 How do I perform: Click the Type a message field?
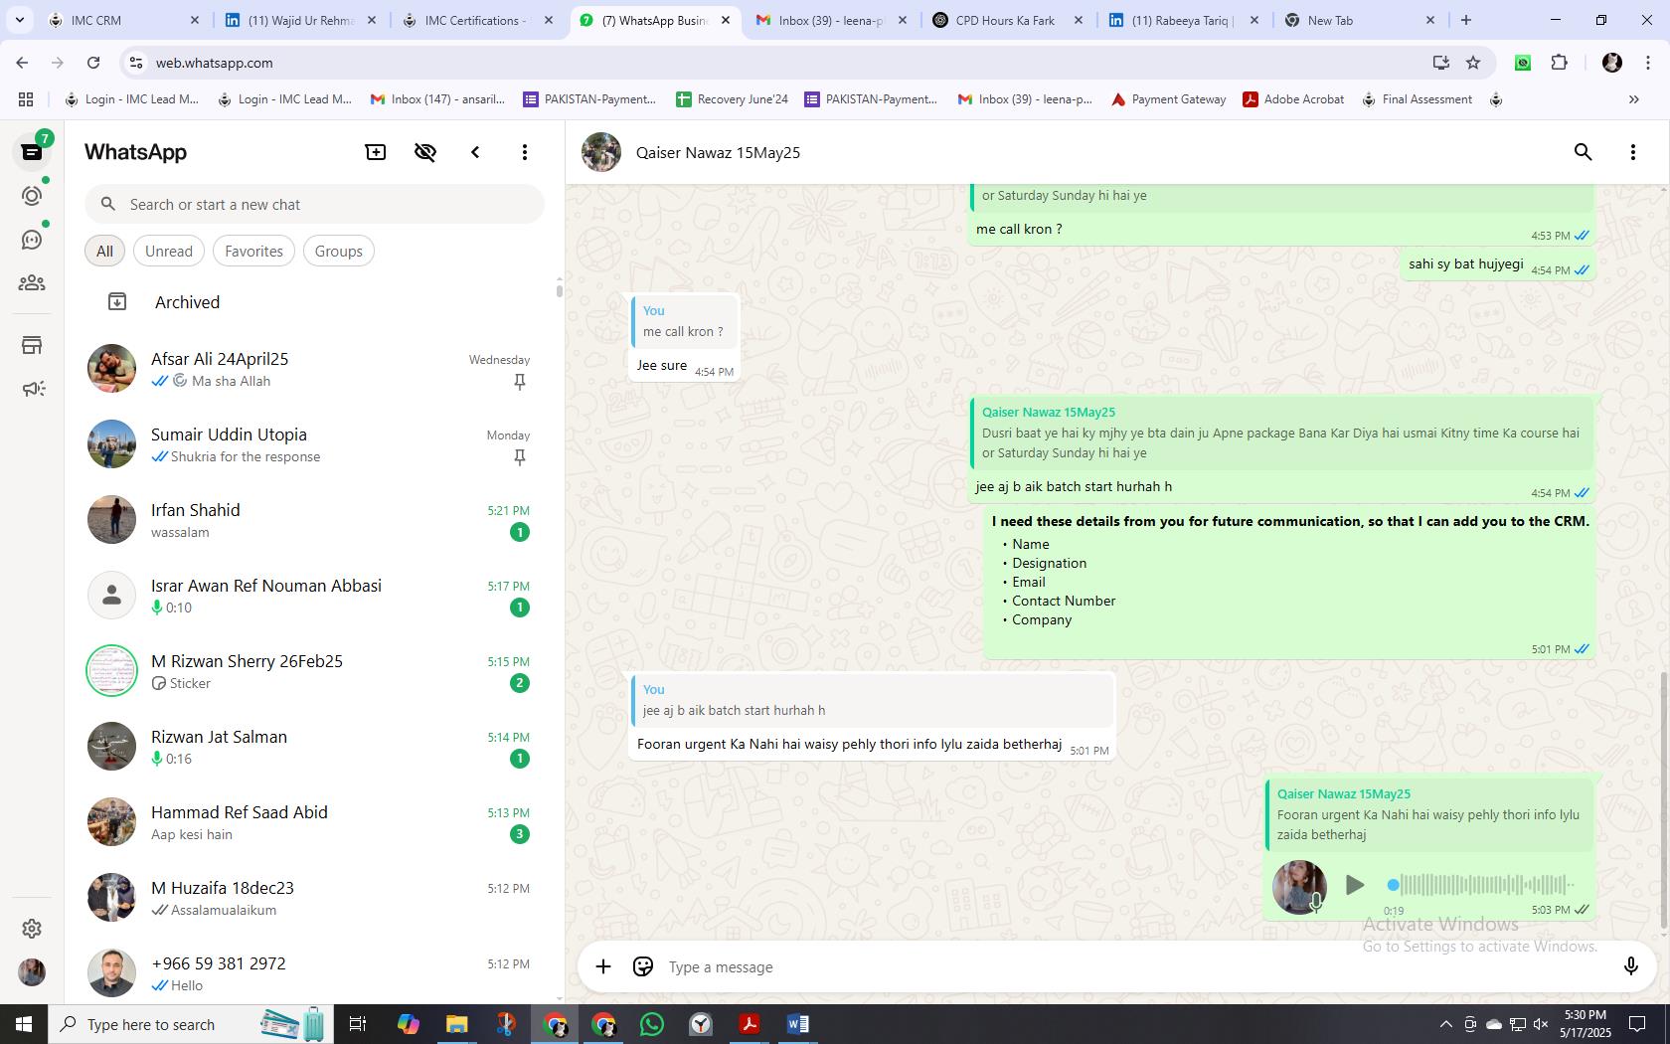[x=1133, y=966]
